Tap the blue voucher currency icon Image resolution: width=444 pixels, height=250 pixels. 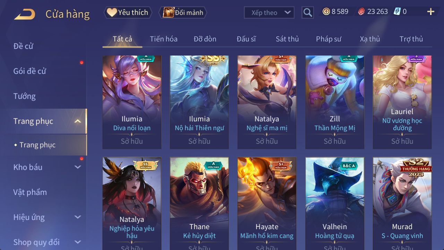(397, 11)
